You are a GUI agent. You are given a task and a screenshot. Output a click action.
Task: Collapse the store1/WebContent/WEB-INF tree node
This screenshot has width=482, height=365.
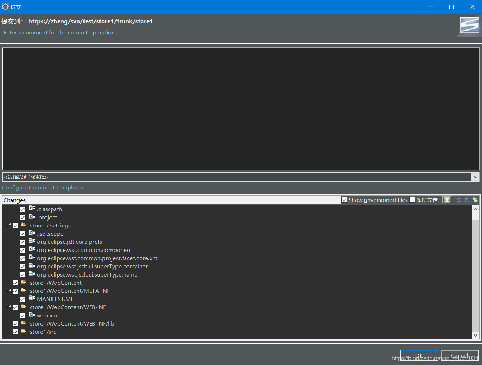[8, 307]
